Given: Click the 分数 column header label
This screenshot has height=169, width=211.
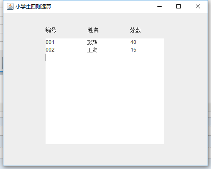Looking at the screenshot, I should (135, 30).
